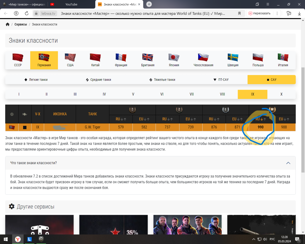
Task: Sort by RU column under 3rd class badge
Action: (121, 119)
